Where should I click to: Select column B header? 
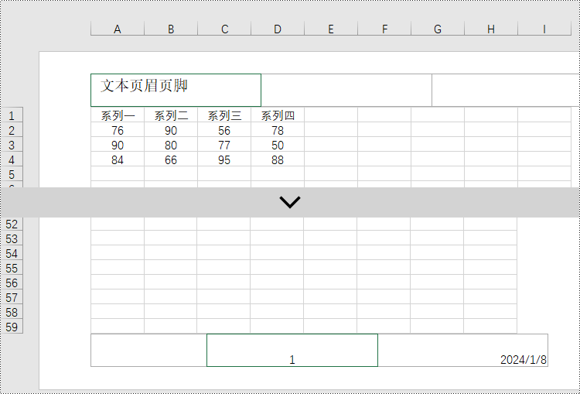pos(171,29)
